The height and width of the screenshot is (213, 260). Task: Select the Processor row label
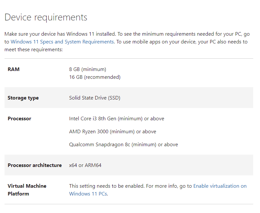click(x=19, y=119)
